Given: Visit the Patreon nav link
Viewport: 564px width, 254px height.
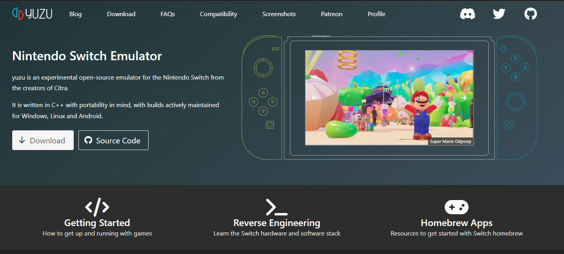Looking at the screenshot, I should click(x=331, y=14).
